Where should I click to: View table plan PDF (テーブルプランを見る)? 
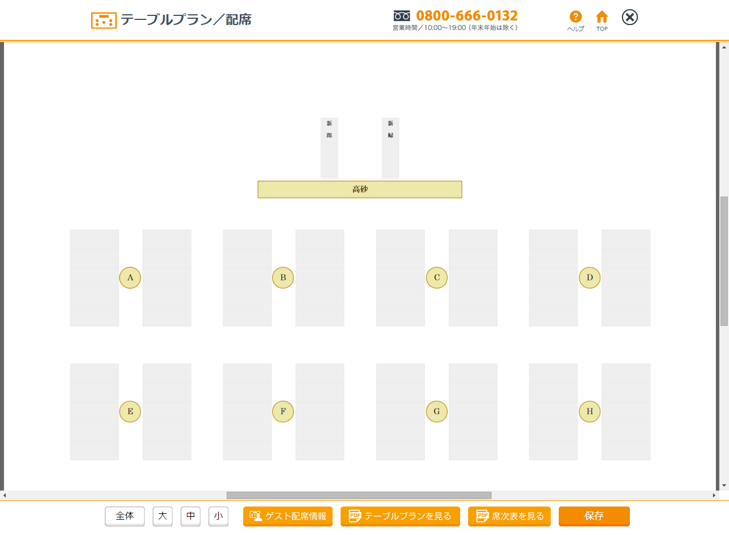400,516
